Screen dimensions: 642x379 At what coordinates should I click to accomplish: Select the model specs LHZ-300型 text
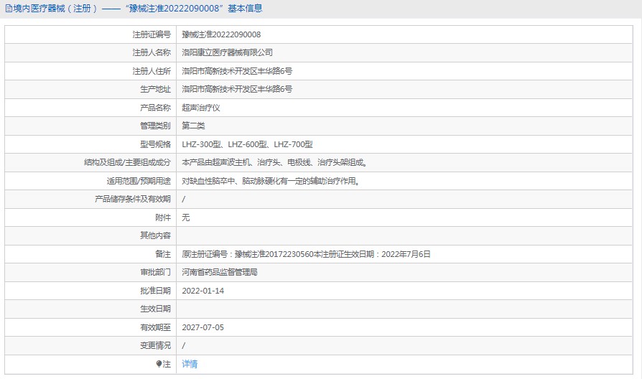(x=203, y=144)
